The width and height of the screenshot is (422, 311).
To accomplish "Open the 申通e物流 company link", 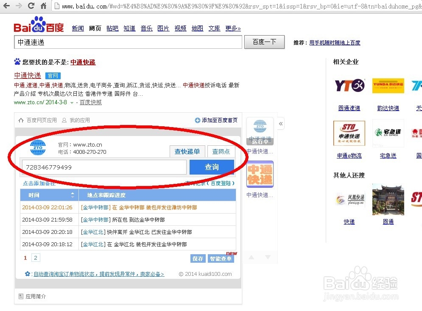I will click(349, 155).
